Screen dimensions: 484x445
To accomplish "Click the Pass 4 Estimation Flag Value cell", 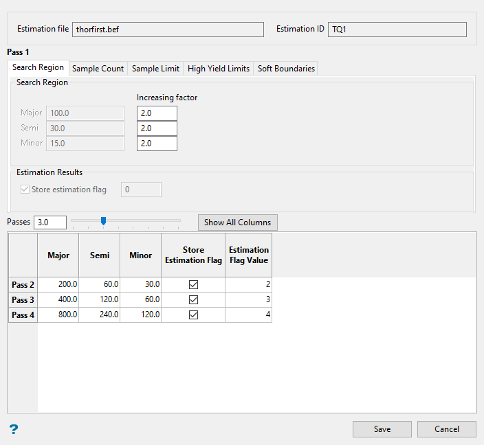I will tap(248, 315).
